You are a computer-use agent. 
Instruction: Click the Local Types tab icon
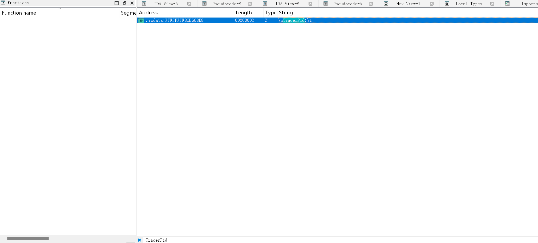click(x=447, y=4)
